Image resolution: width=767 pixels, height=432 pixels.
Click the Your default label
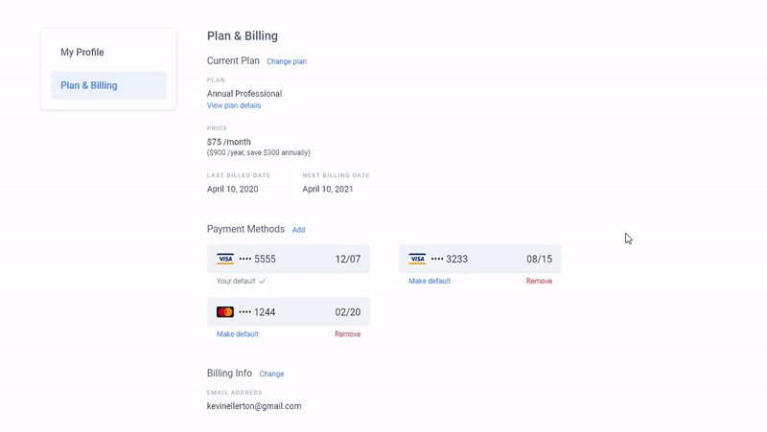pos(236,281)
